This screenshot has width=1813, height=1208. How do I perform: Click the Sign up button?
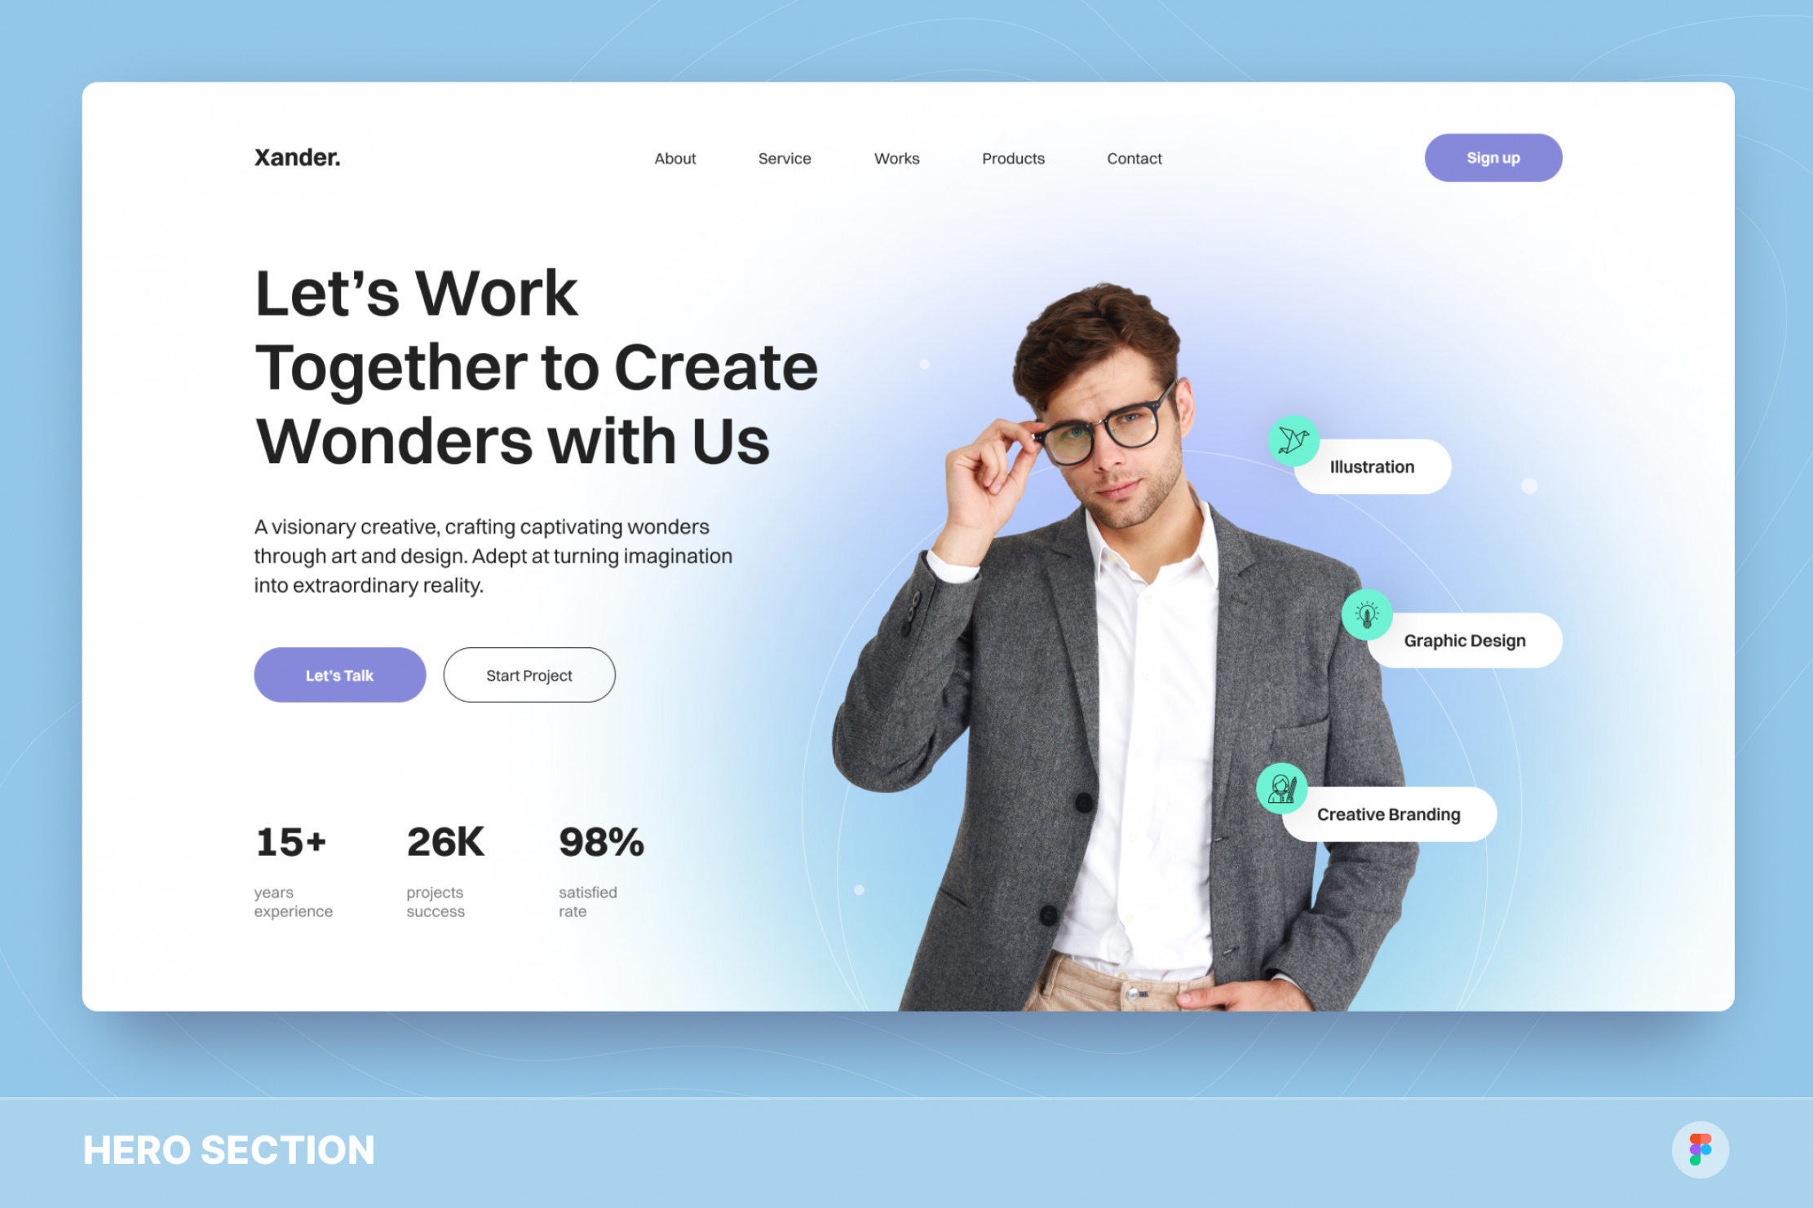(x=1495, y=158)
